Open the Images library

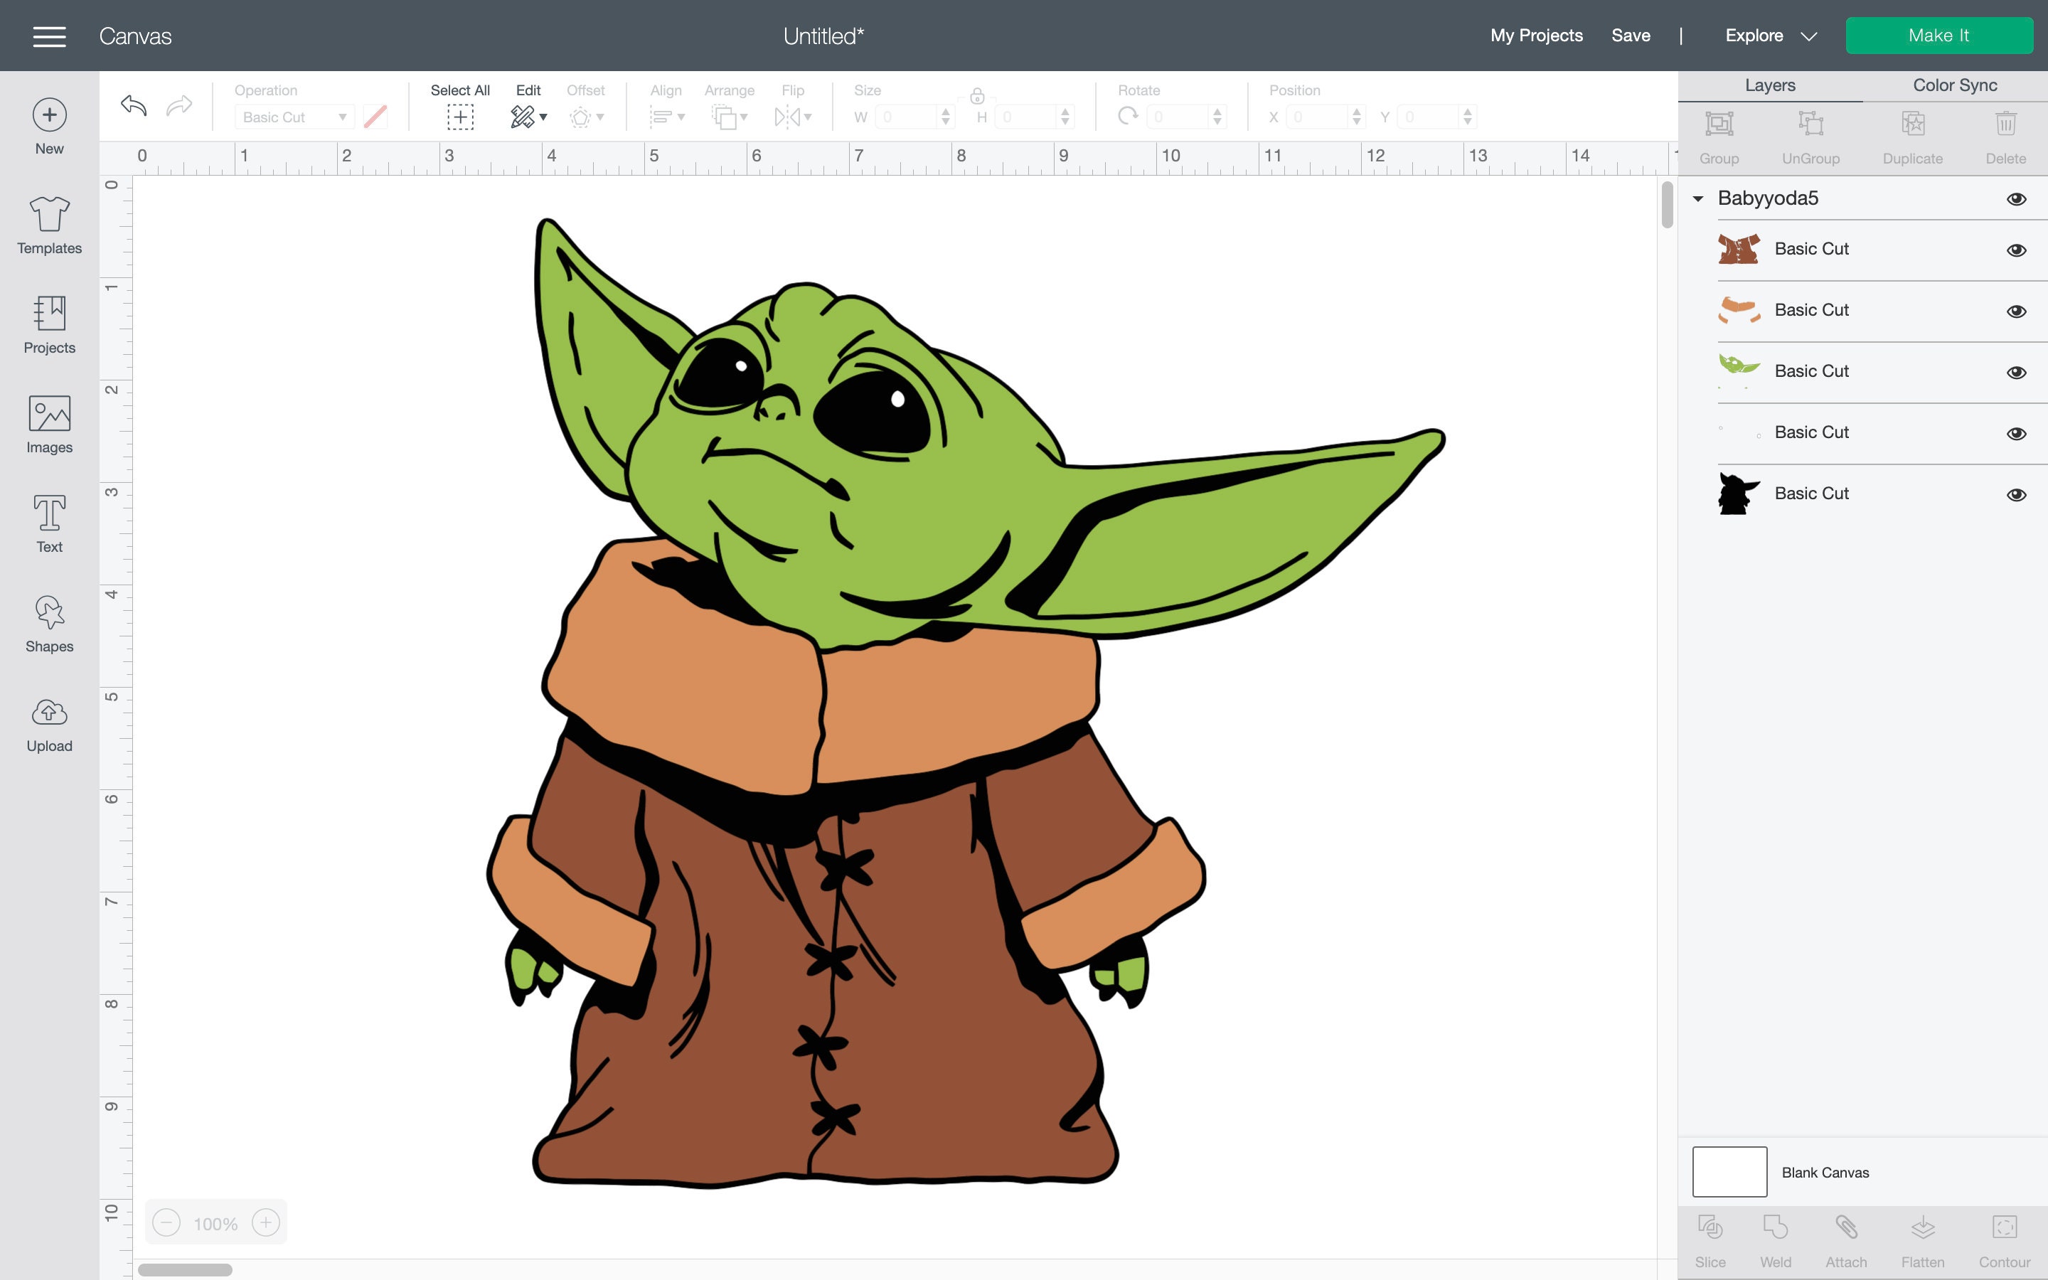pyautogui.click(x=49, y=425)
